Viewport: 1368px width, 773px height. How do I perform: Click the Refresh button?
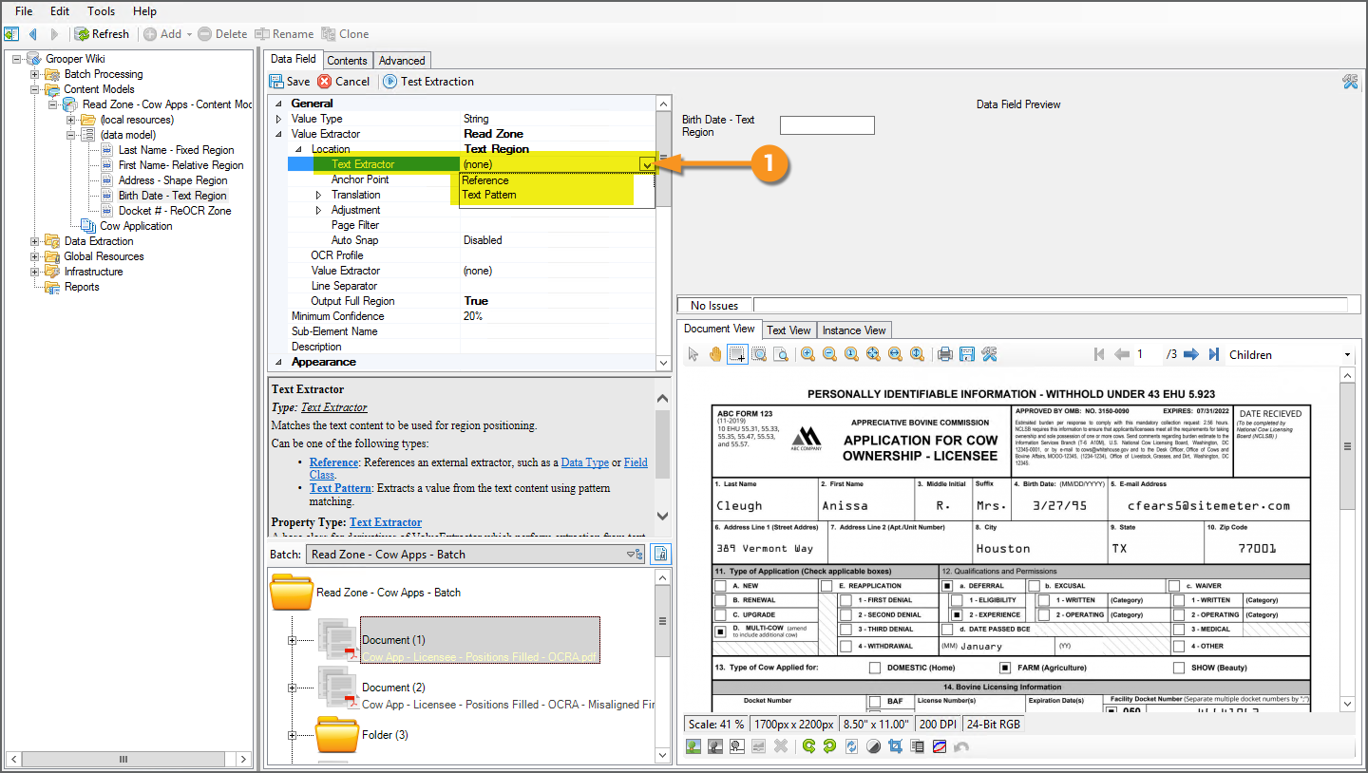point(103,34)
